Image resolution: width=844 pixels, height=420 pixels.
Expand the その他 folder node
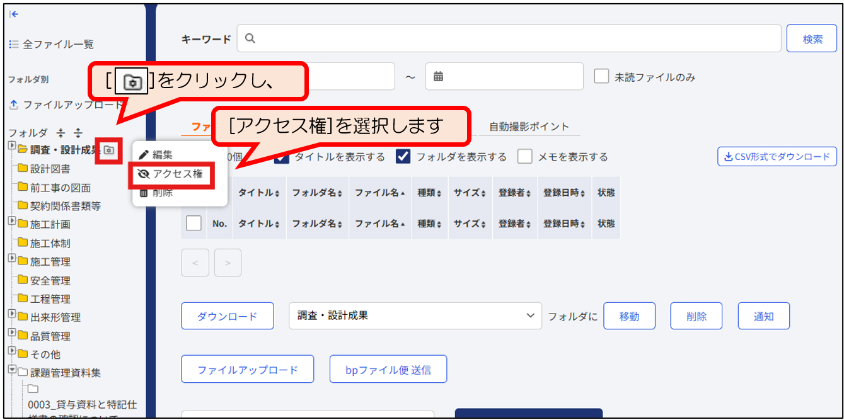(12, 351)
